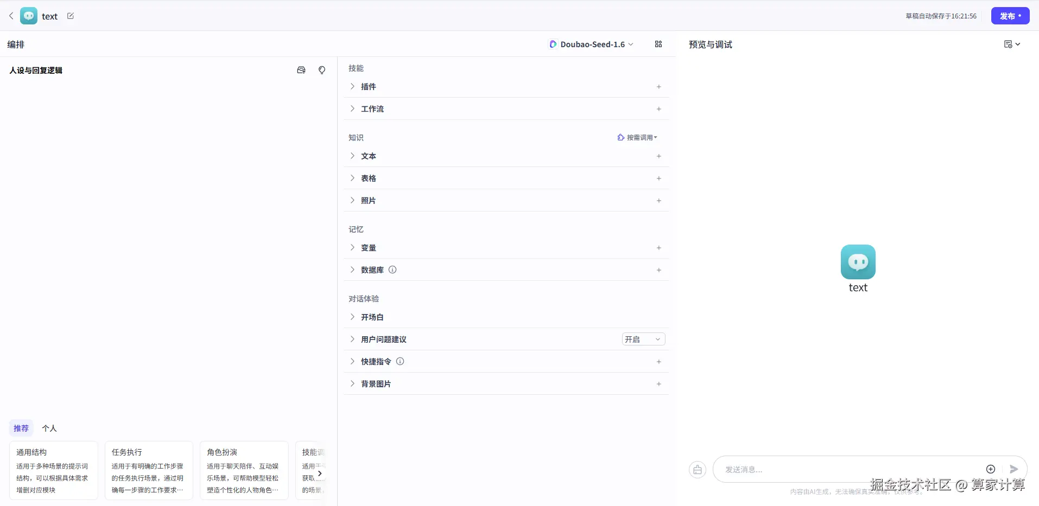Click the lightbulb prompt optimization icon
The height and width of the screenshot is (506, 1039).
[x=321, y=70]
